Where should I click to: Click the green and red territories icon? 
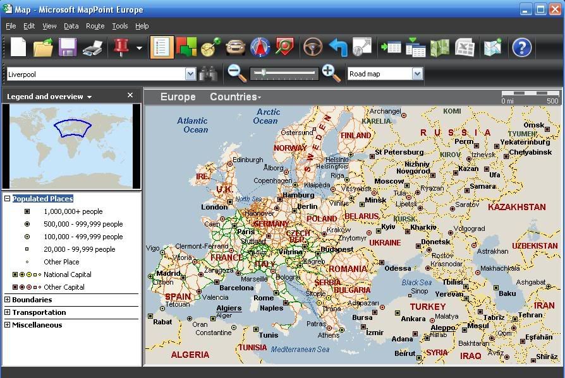tap(186, 47)
